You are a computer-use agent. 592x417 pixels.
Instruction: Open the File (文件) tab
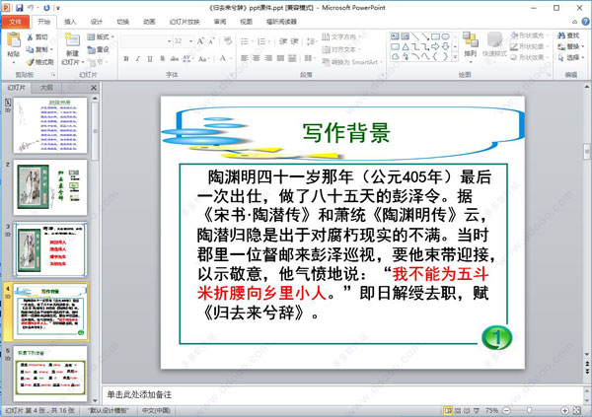15,20
